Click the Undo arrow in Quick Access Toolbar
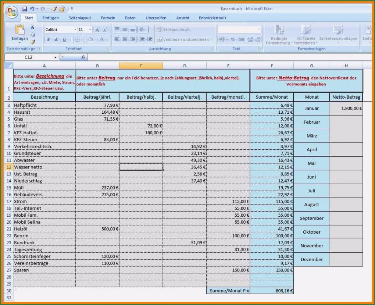 [32, 9]
